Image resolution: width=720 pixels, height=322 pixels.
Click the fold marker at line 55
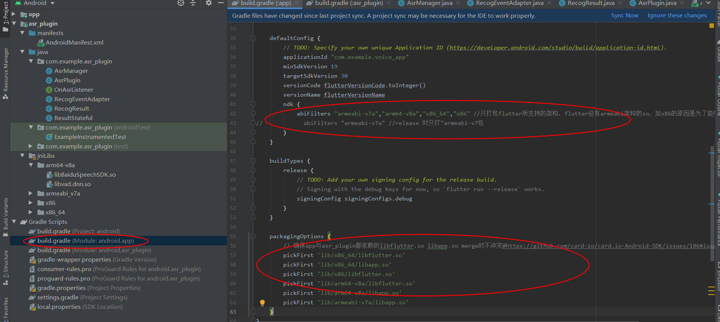[x=253, y=236]
